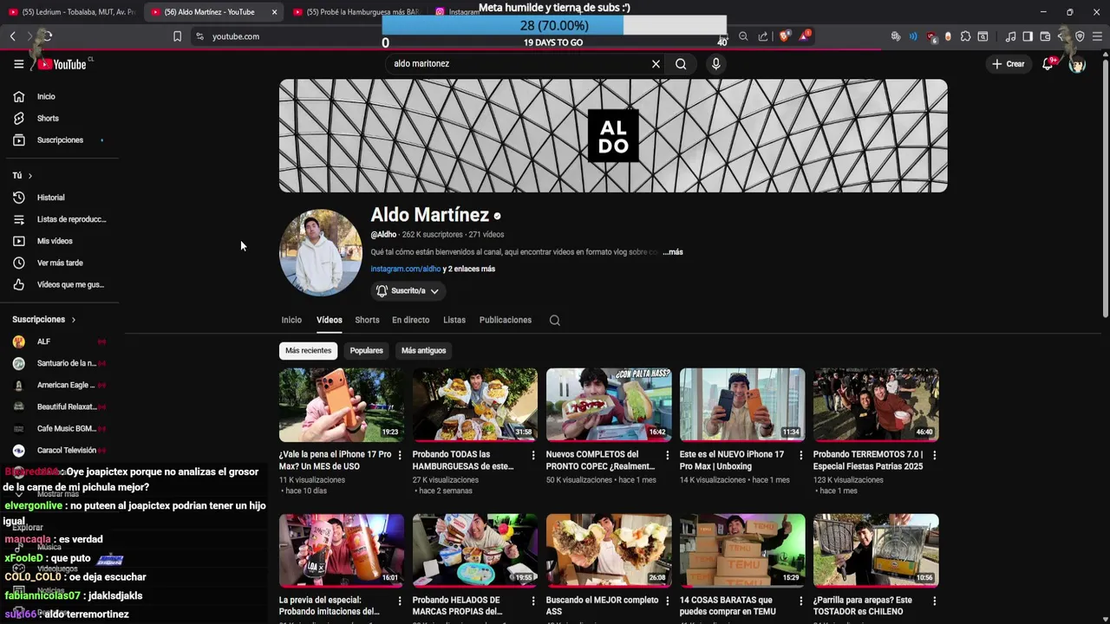Open the Listas tab

454,321
